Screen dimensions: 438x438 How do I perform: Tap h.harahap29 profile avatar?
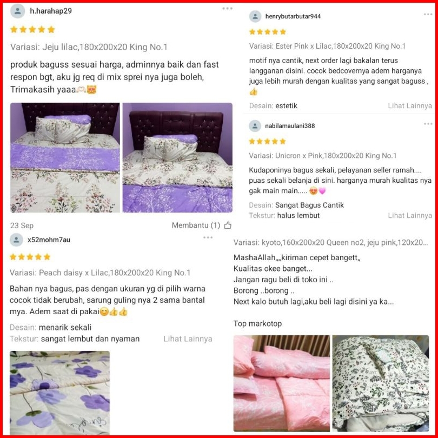(x=18, y=11)
